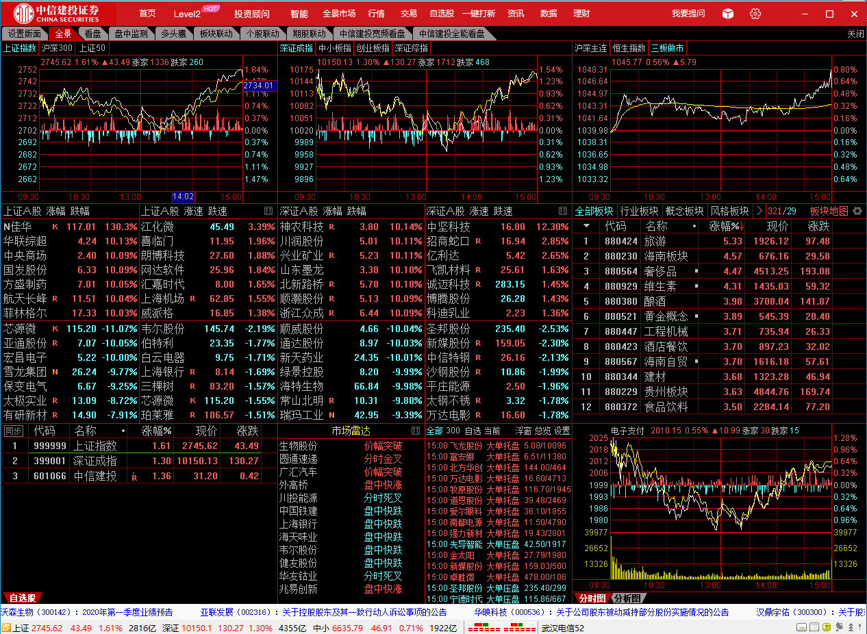Switch to the 个股联动 tab
867x634 pixels.
tap(263, 34)
